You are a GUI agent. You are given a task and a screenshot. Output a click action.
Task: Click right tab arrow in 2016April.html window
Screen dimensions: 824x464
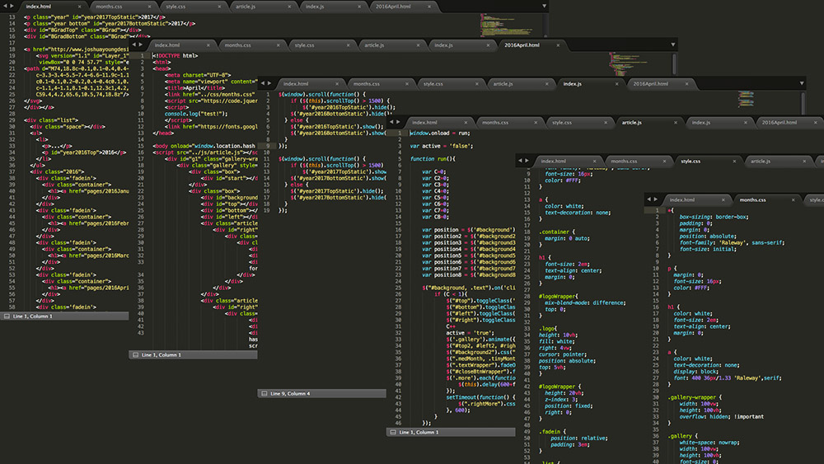click(141, 45)
